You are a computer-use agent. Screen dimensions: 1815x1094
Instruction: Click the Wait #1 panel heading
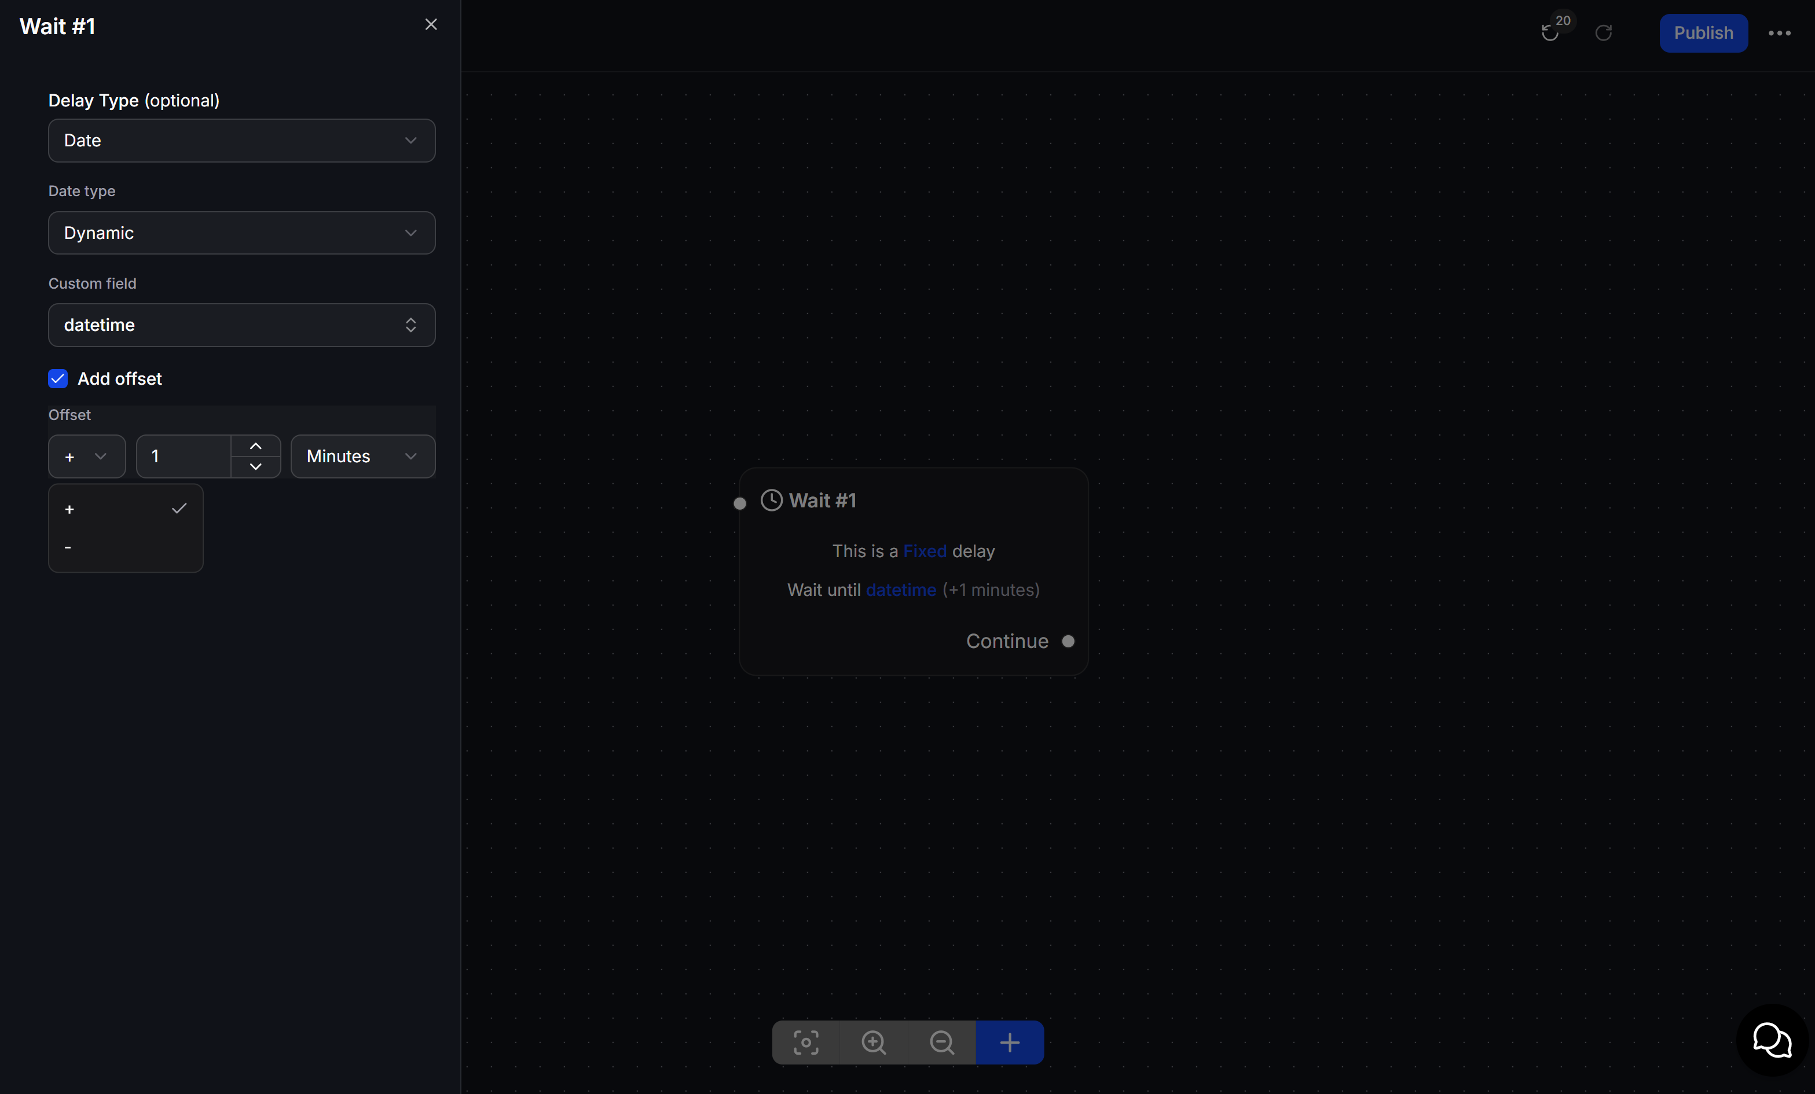(x=57, y=27)
